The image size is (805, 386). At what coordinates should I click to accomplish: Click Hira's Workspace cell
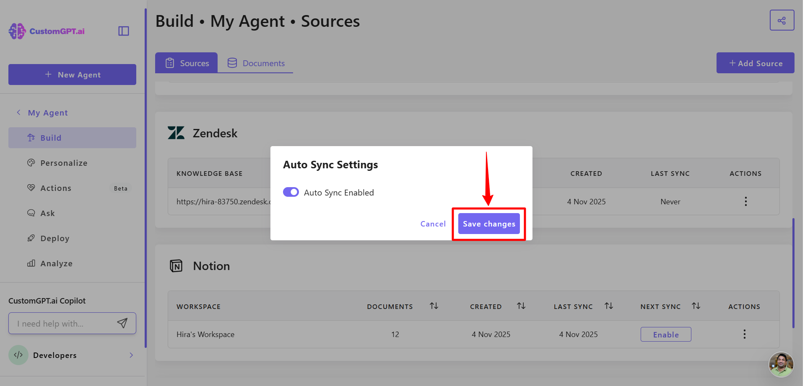pos(205,334)
